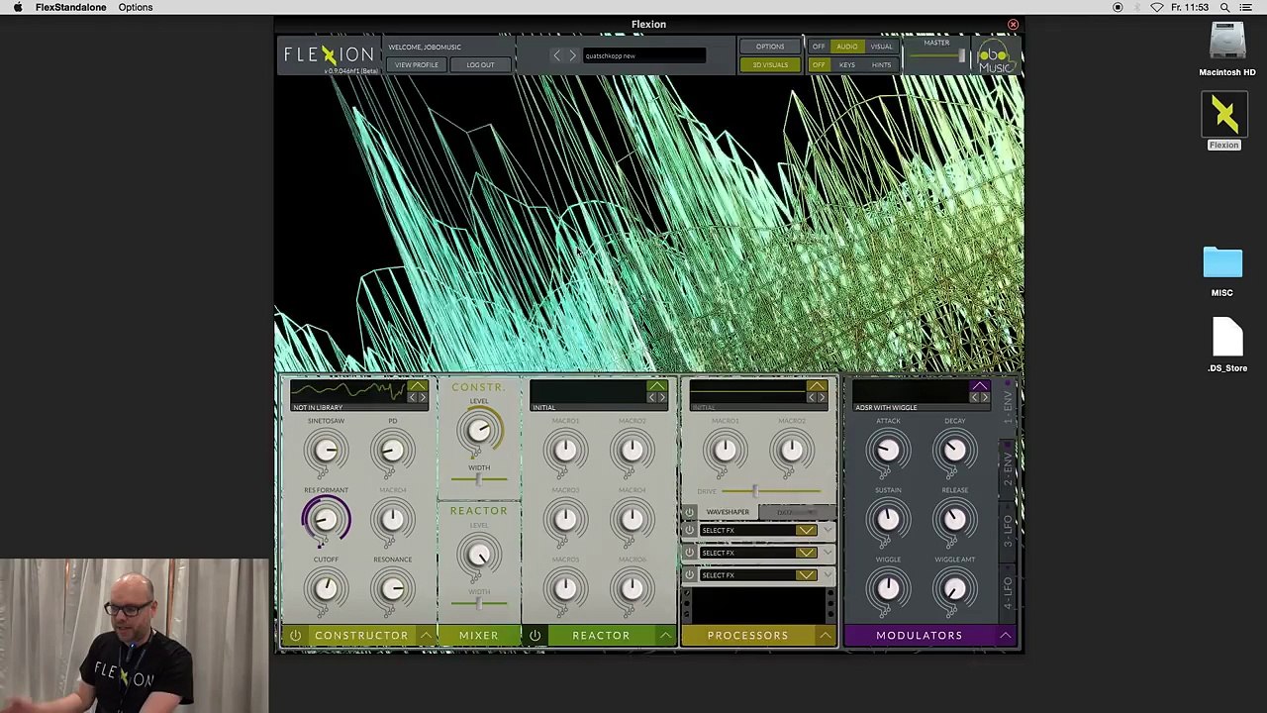1267x713 pixels.
Task: Open the second SELECT FX dropdown
Action: point(806,553)
